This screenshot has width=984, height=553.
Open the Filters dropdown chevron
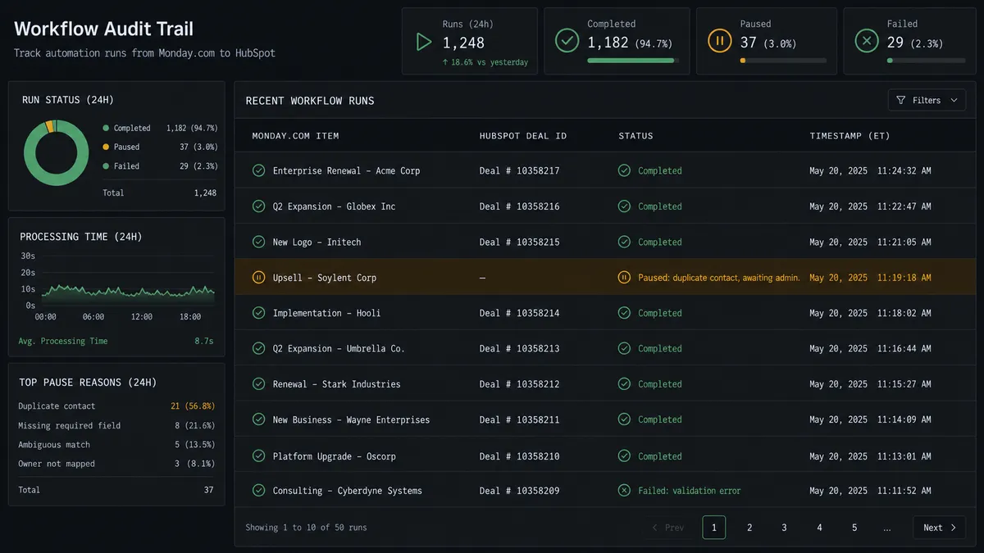coord(954,100)
